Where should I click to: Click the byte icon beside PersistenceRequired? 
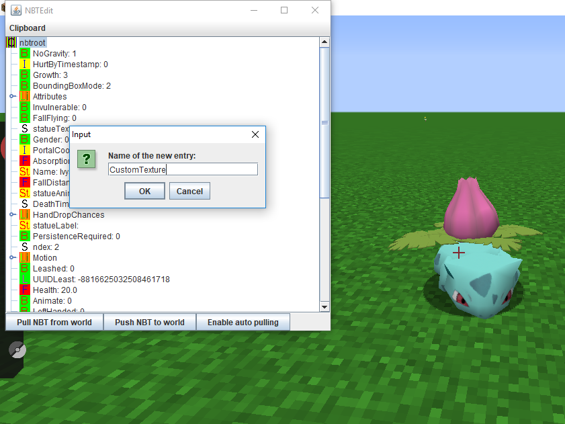tap(24, 236)
